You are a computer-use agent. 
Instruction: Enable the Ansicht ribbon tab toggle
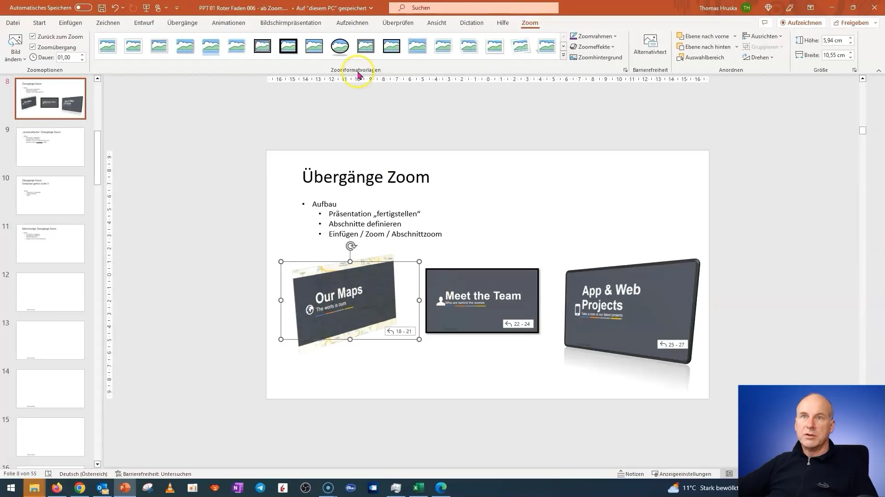click(x=437, y=23)
